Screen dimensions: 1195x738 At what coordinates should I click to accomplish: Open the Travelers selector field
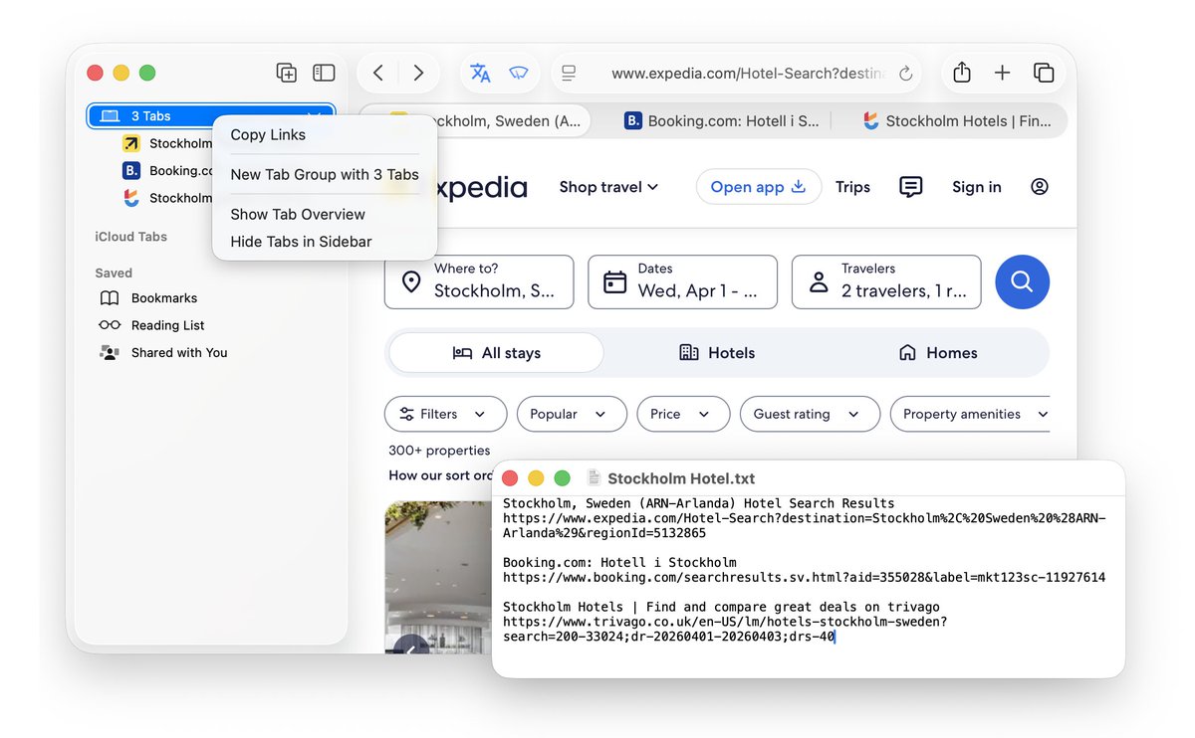886,281
